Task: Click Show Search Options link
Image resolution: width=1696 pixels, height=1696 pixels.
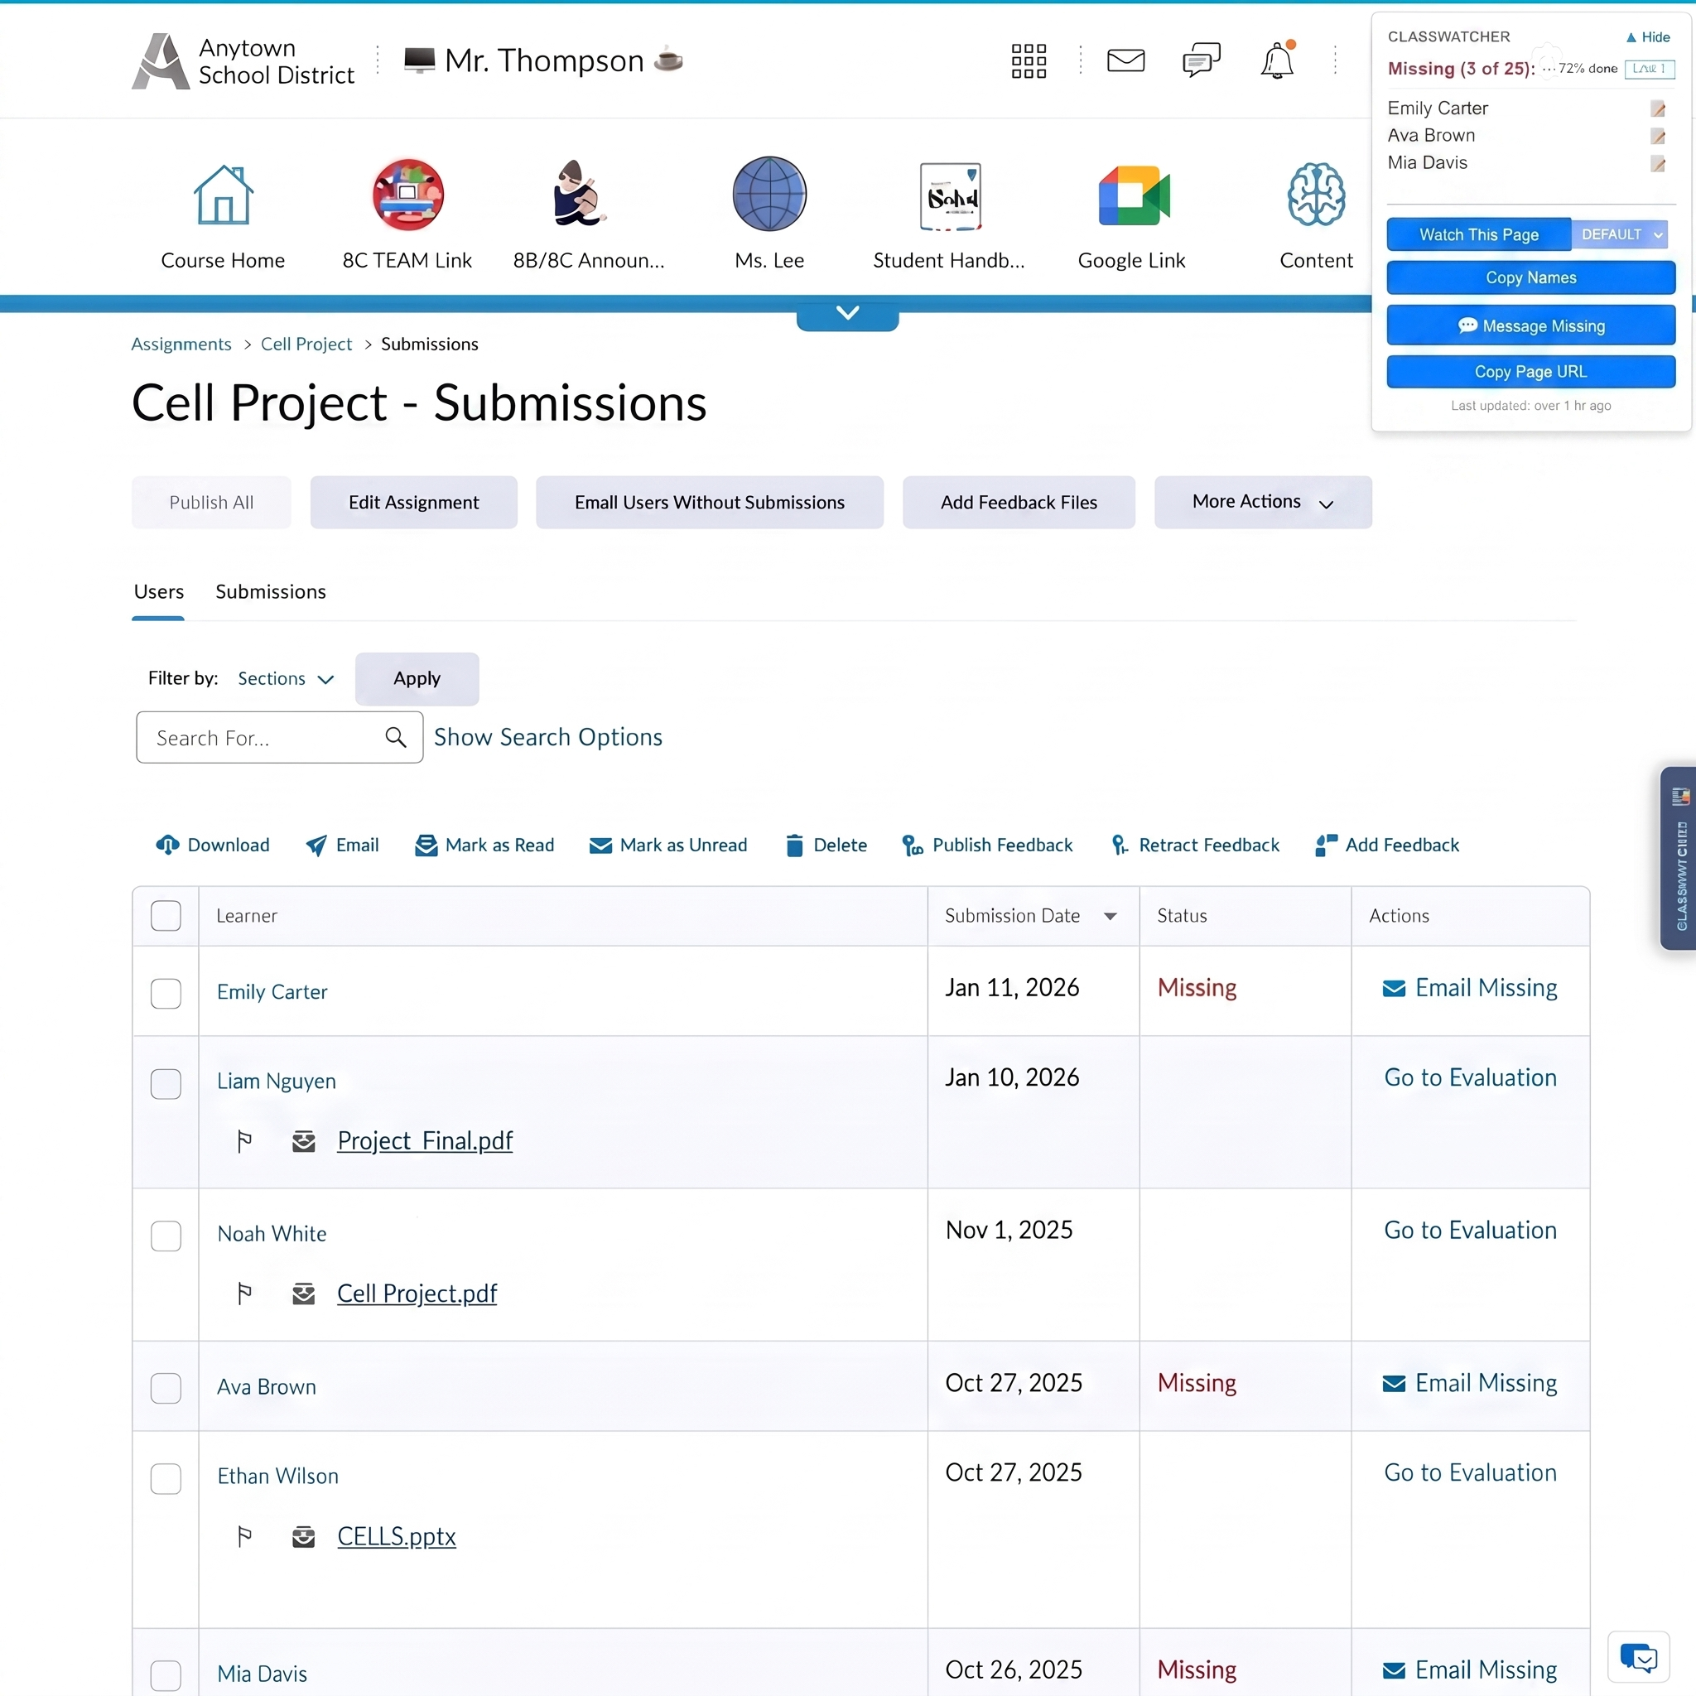Action: [547, 737]
